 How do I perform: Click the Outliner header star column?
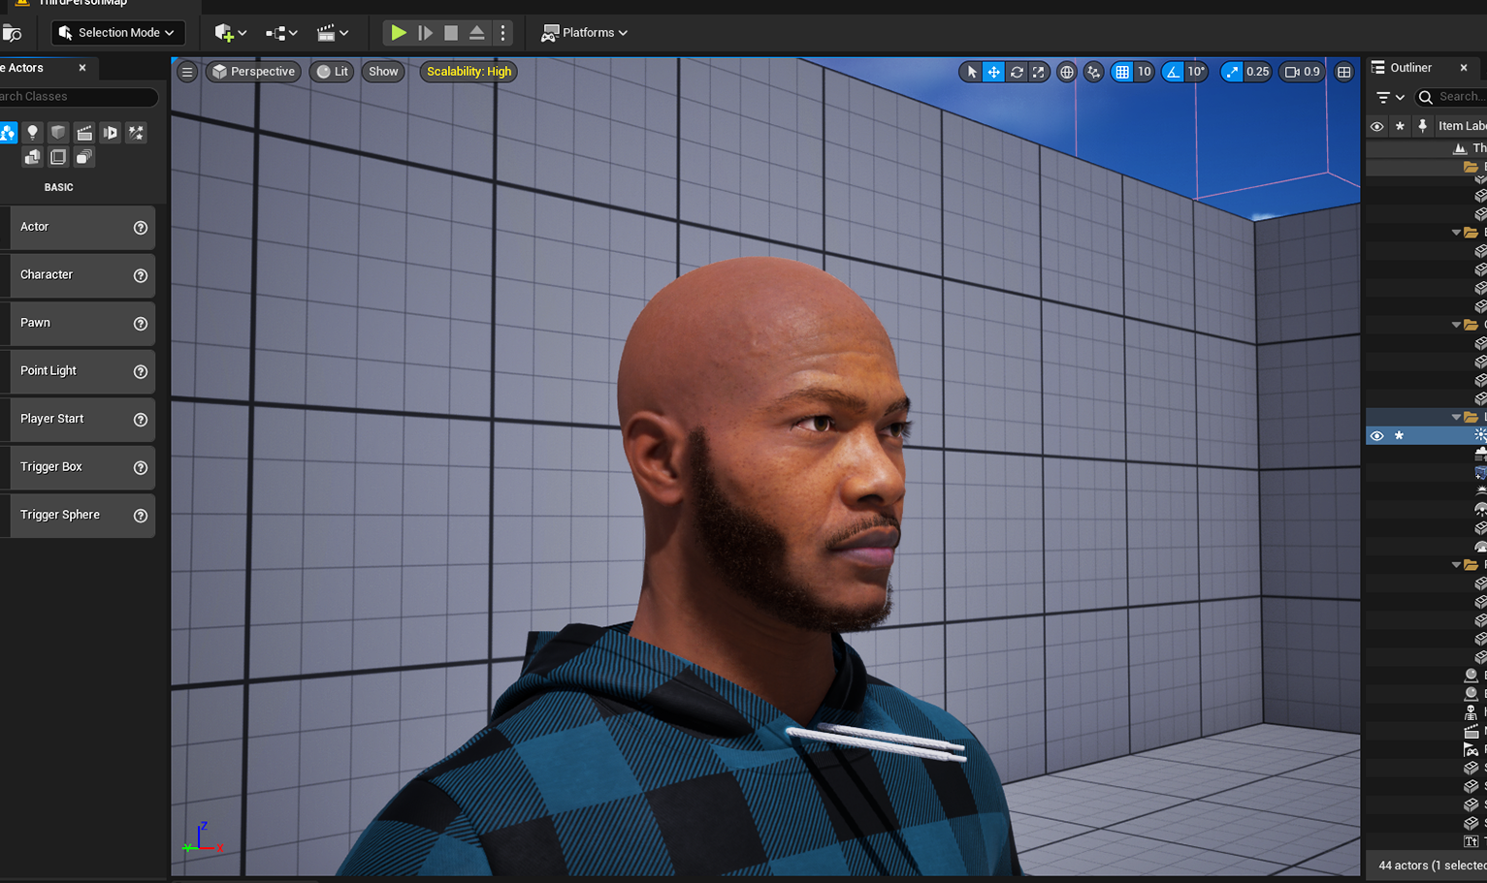pyautogui.click(x=1400, y=126)
